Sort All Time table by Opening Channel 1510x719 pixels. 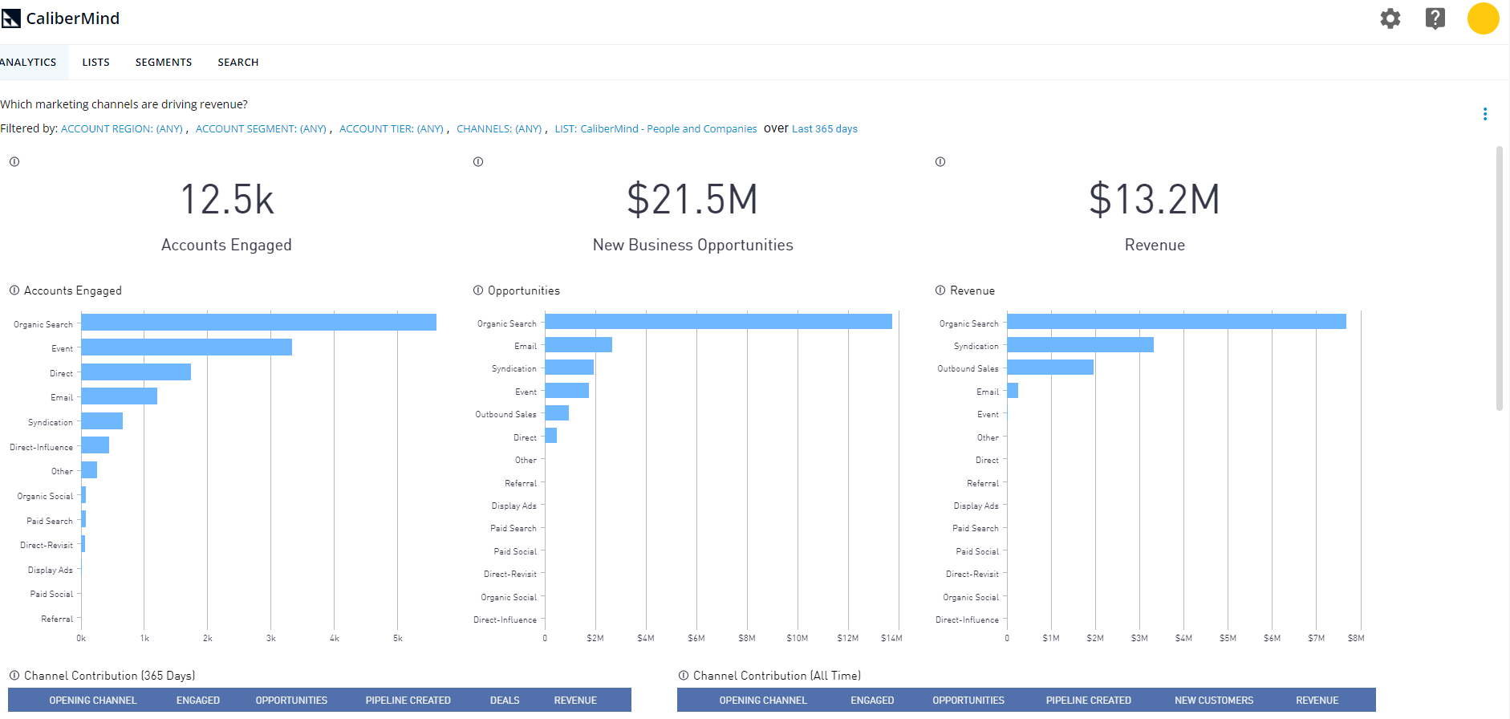click(763, 701)
